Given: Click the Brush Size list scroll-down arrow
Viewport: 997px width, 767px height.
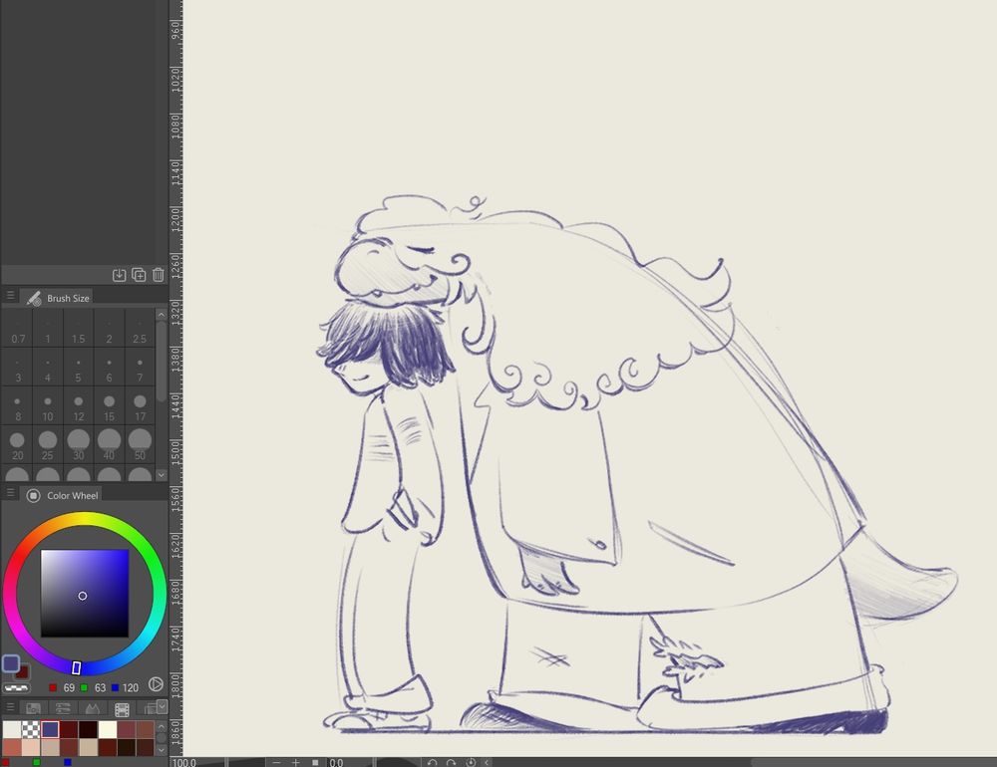Looking at the screenshot, I should [162, 475].
